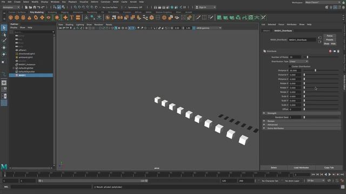Open the Workspace Maya Classic dropdown
The width and height of the screenshot is (346, 194).
pyautogui.click(x=323, y=2)
